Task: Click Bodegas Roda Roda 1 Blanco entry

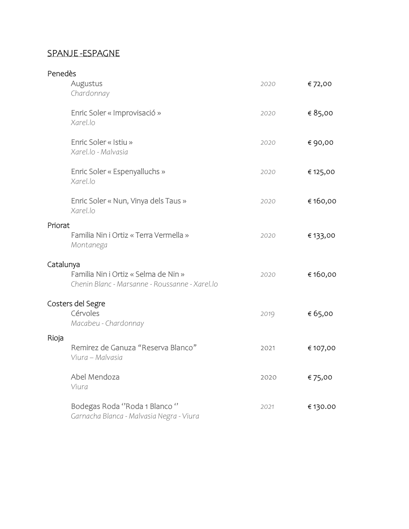Action: [x=124, y=407]
